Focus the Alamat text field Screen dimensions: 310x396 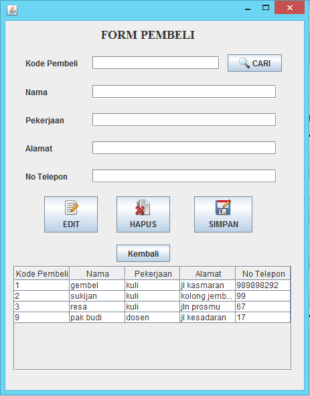click(184, 148)
